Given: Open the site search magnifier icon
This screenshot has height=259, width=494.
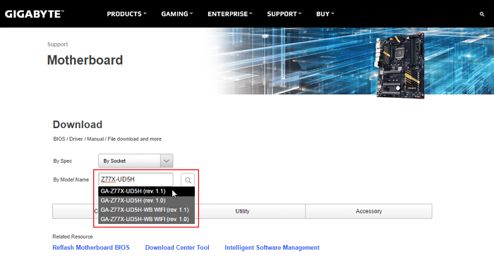Looking at the screenshot, I should coord(482,14).
